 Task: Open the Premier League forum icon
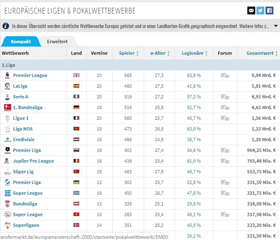[x=225, y=75]
